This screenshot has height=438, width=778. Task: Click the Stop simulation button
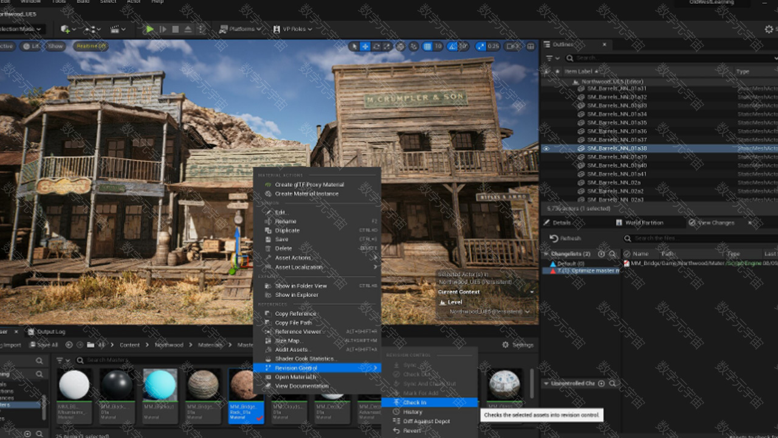click(x=176, y=29)
